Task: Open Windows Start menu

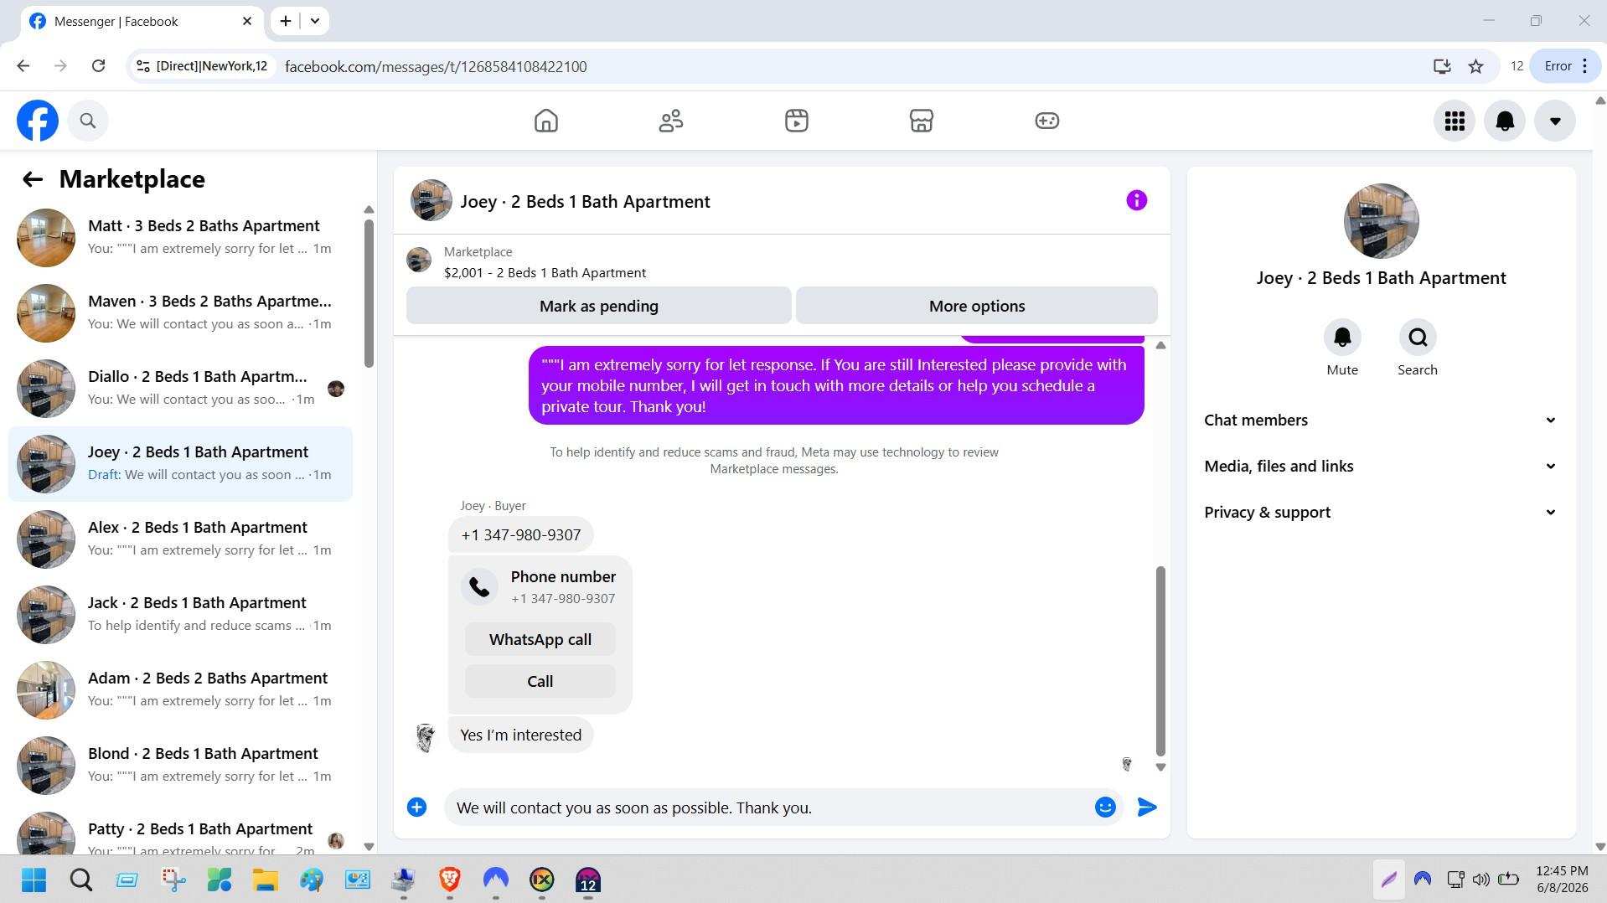Action: [34, 880]
